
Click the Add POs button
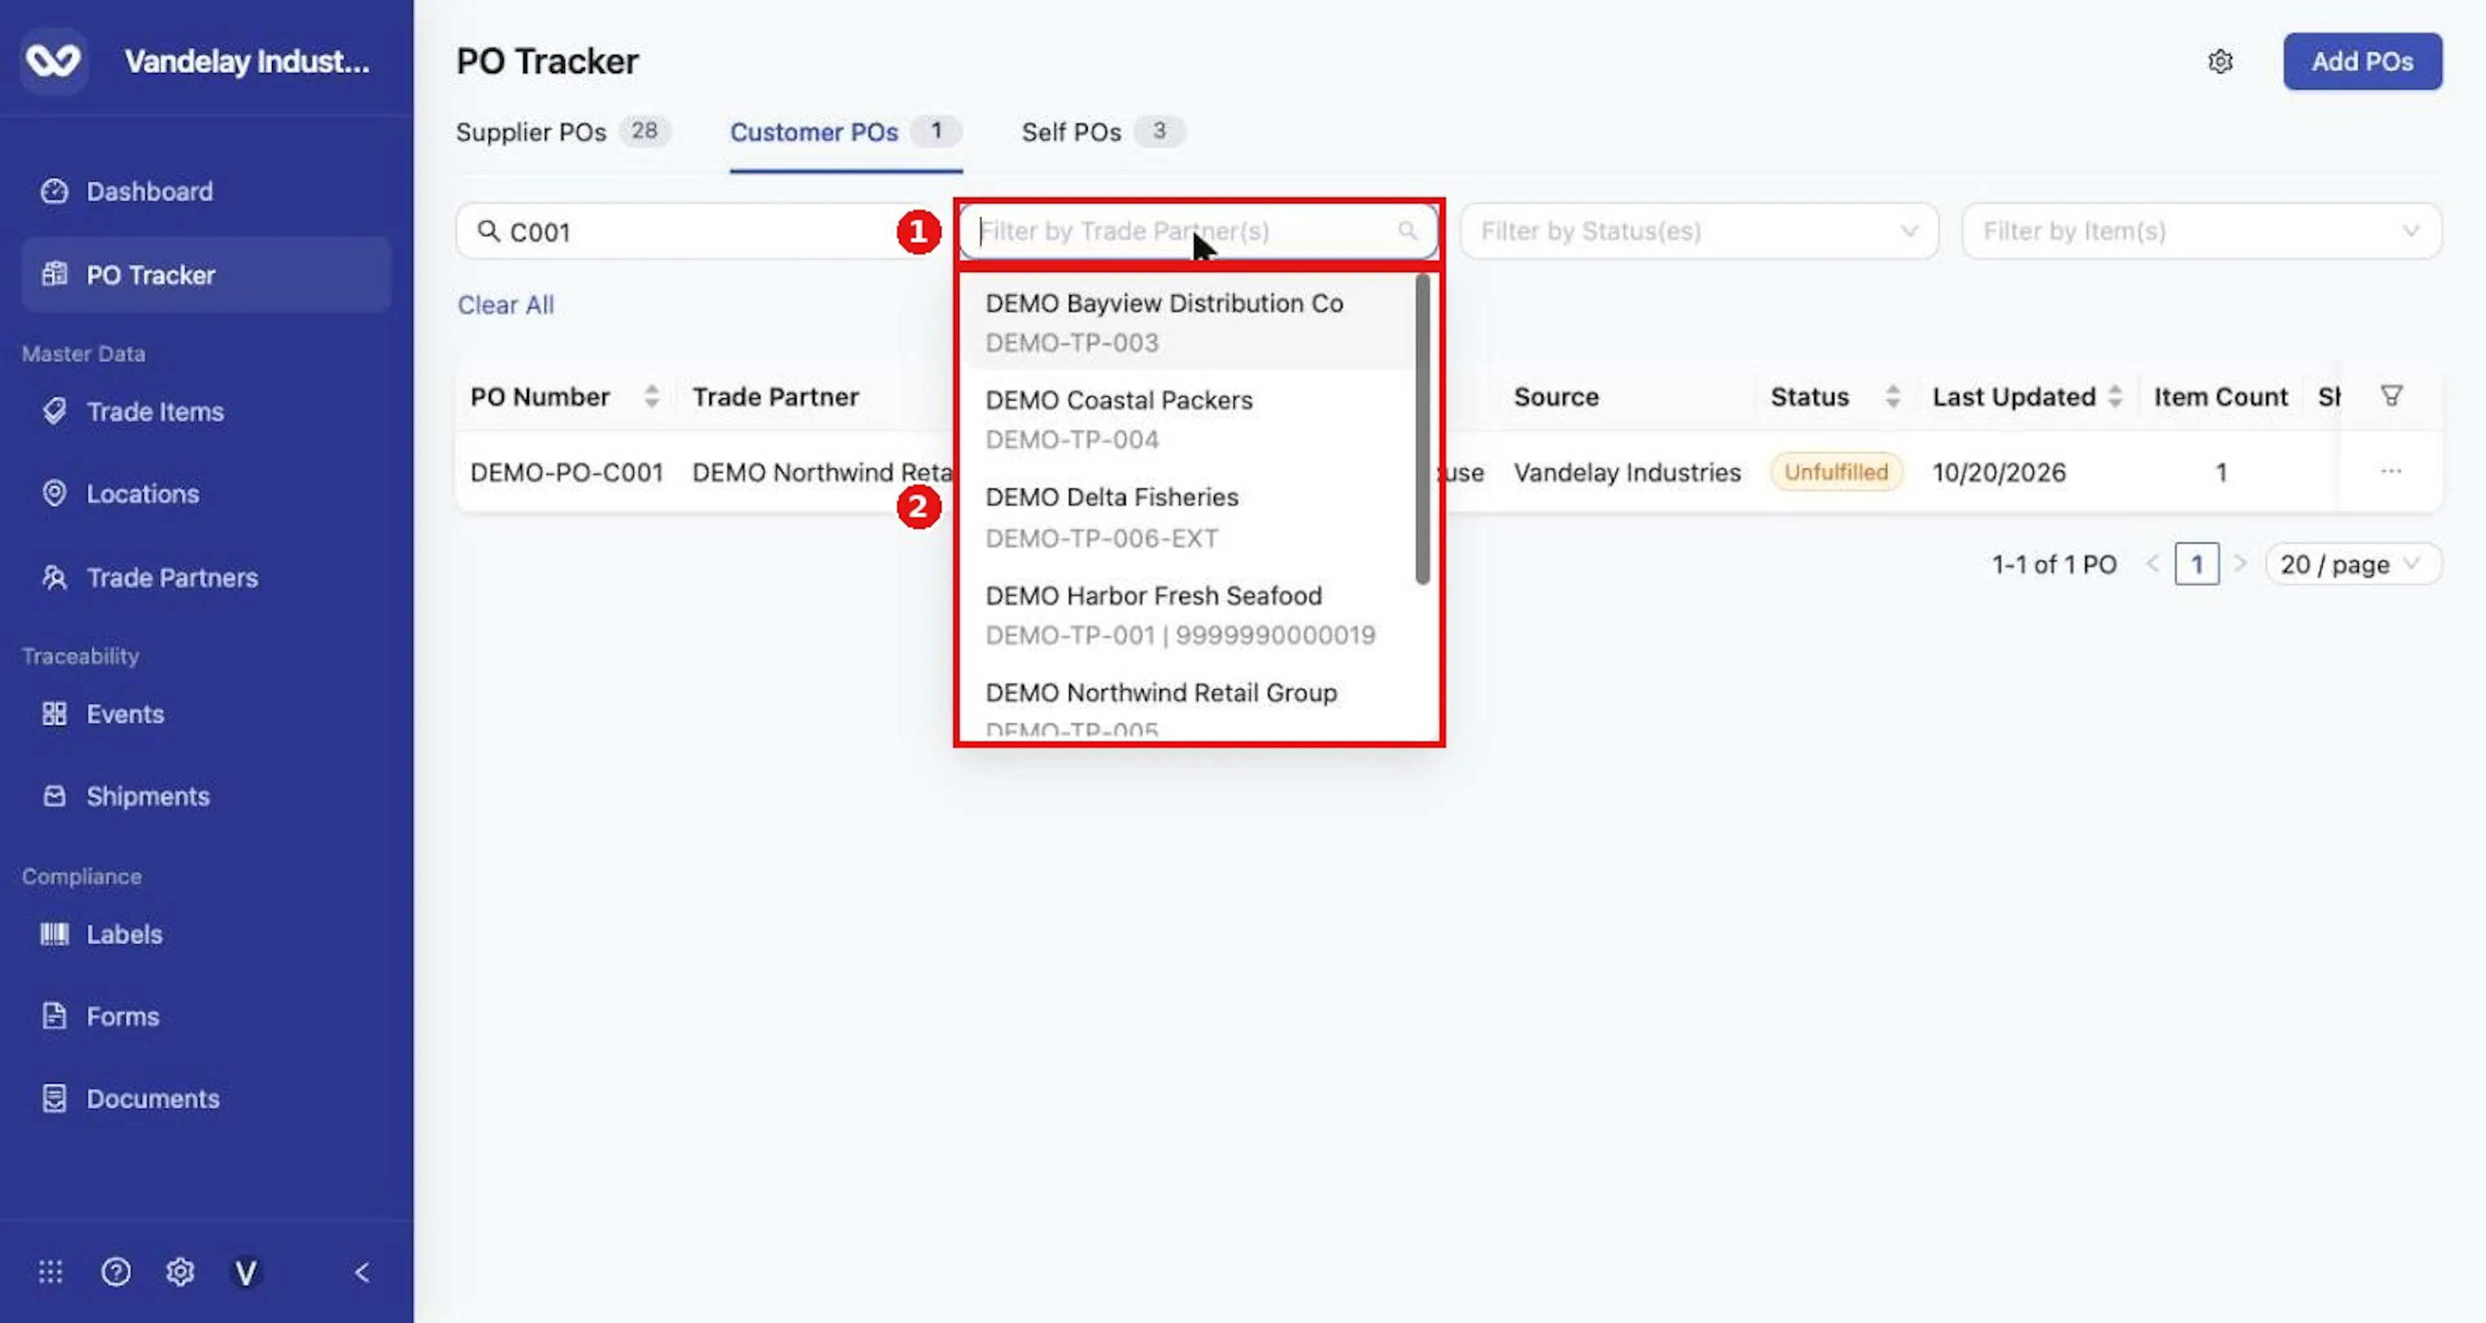coord(2362,61)
